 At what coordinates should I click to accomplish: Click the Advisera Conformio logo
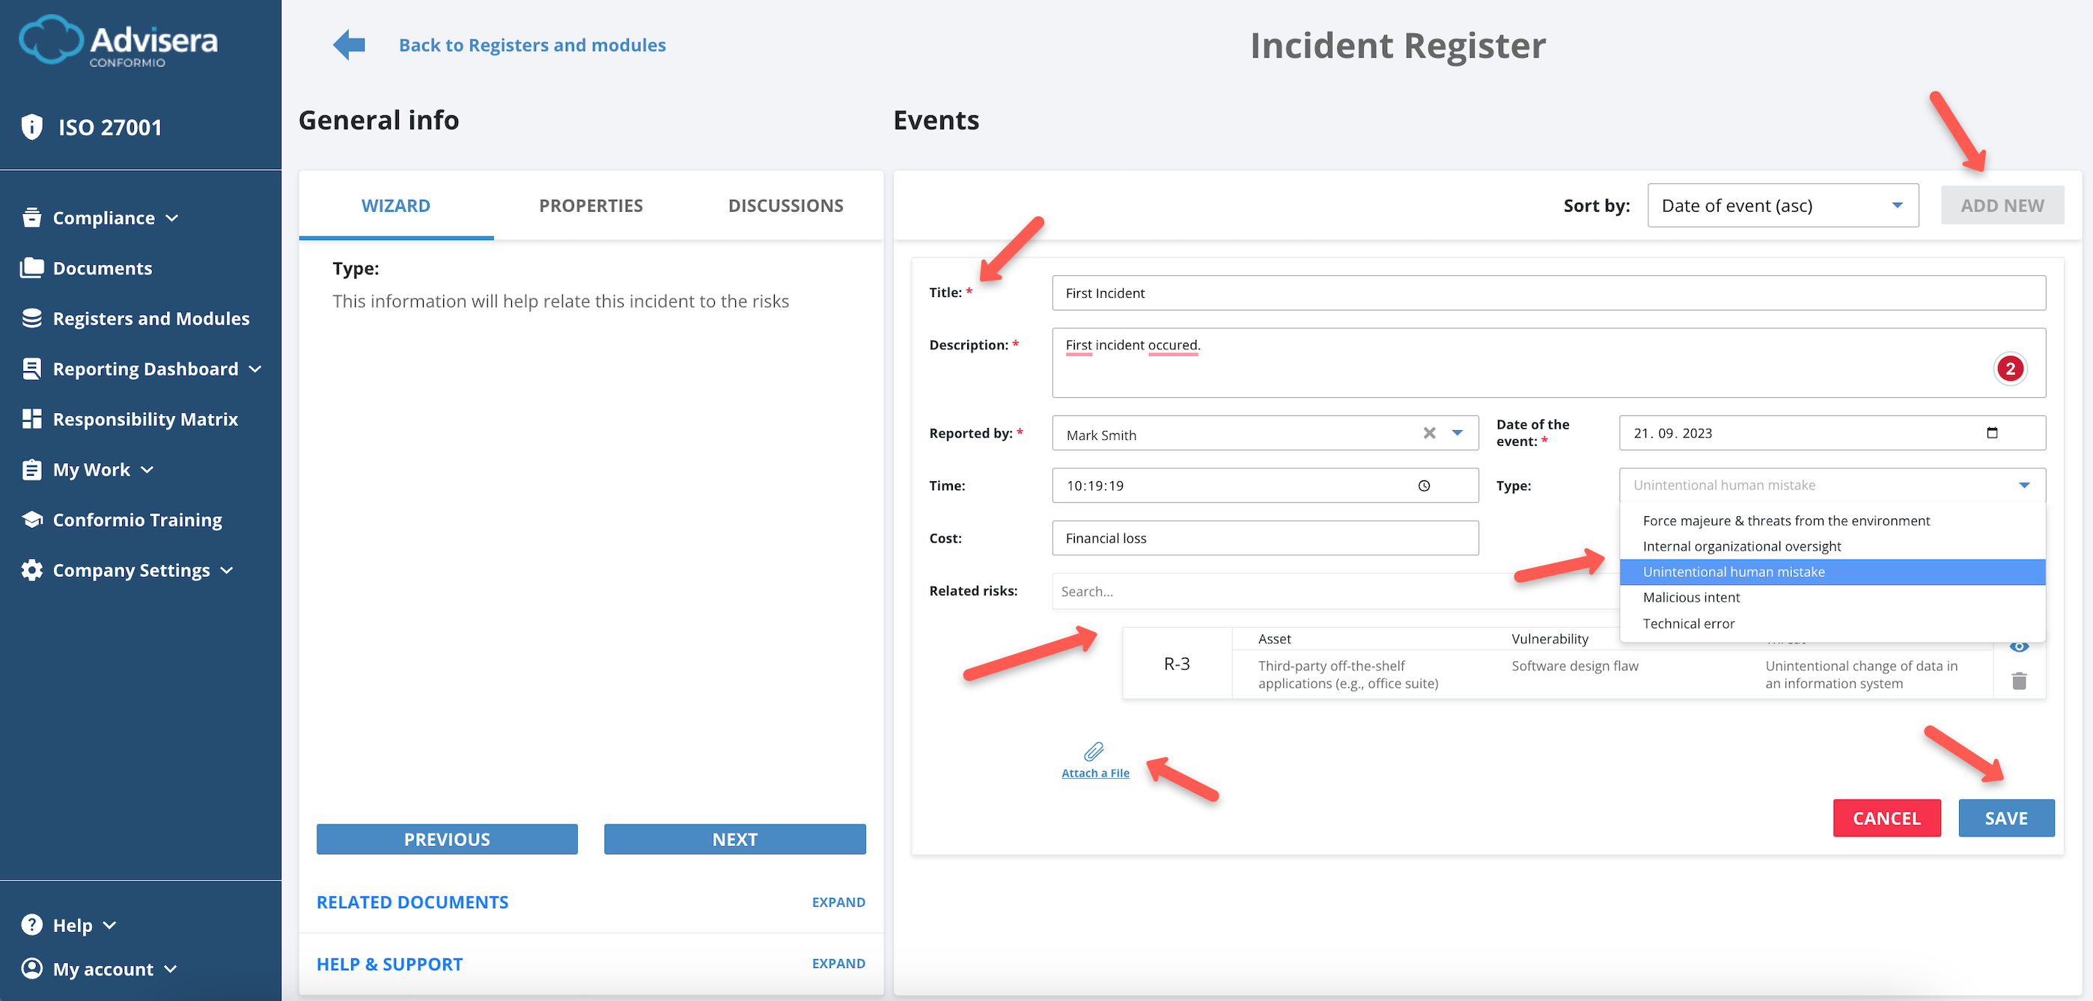point(117,42)
